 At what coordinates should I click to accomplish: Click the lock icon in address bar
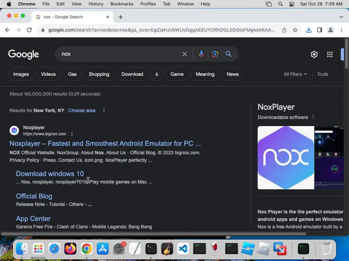pos(43,30)
